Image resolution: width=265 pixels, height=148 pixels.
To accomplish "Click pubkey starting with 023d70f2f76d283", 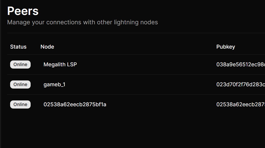I will point(240,84).
